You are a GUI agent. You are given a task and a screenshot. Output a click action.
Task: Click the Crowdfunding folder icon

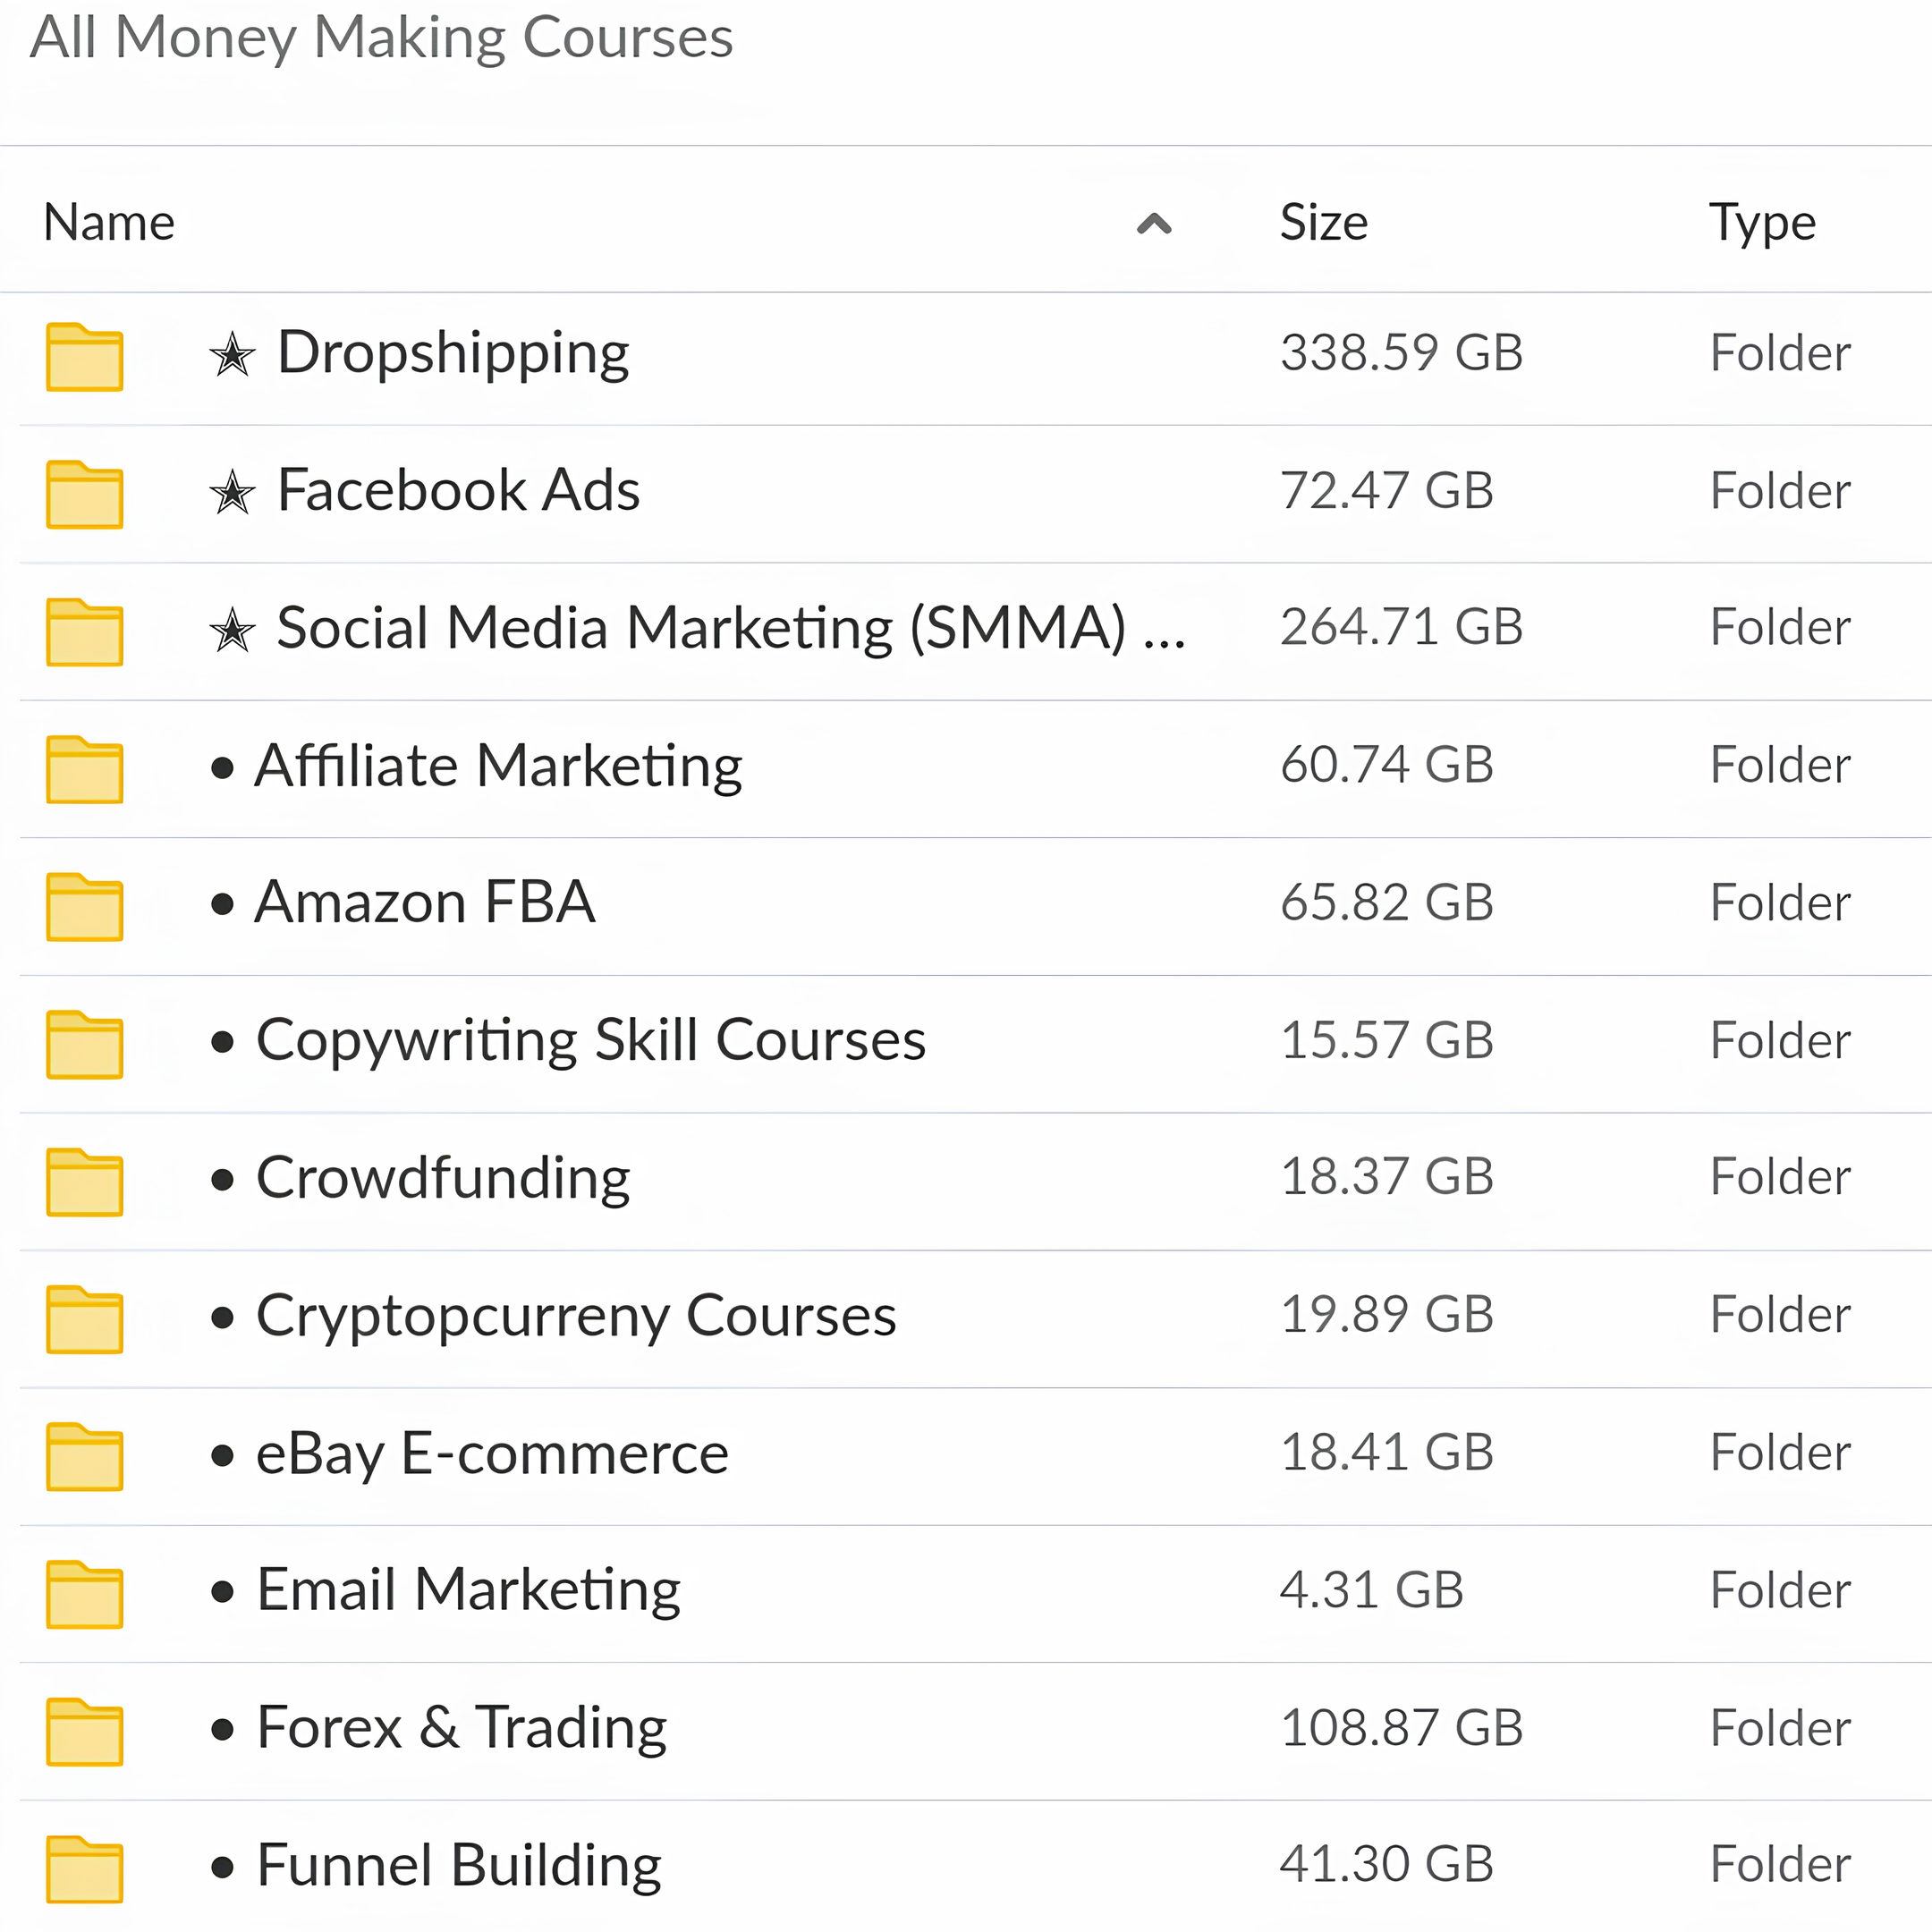pos(84,1182)
